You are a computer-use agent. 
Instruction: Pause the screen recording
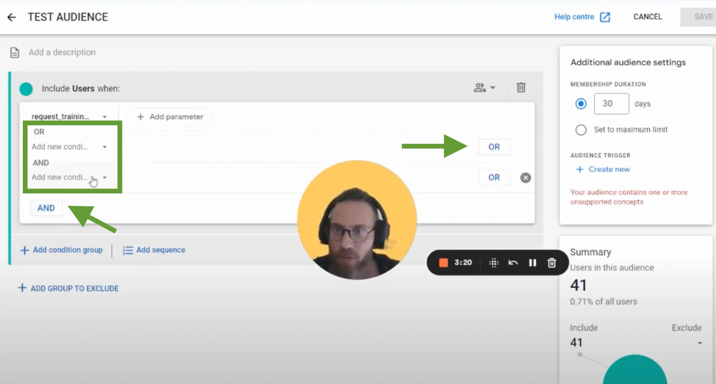pyautogui.click(x=532, y=263)
